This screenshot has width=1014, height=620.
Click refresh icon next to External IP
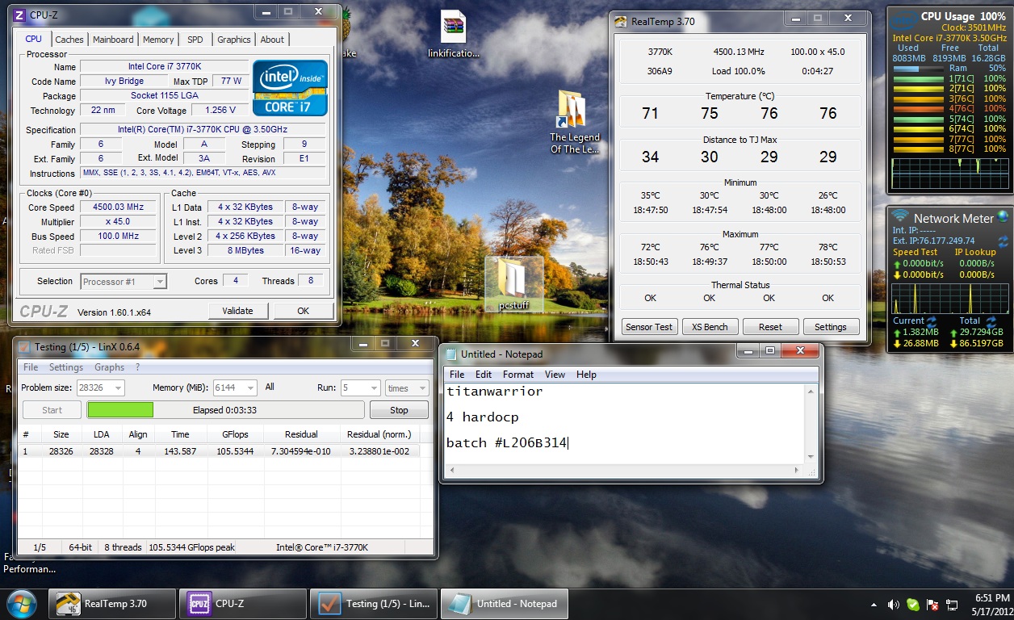[x=1003, y=241]
